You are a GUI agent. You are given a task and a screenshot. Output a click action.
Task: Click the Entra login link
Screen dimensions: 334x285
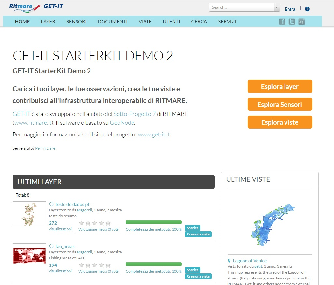(290, 9)
